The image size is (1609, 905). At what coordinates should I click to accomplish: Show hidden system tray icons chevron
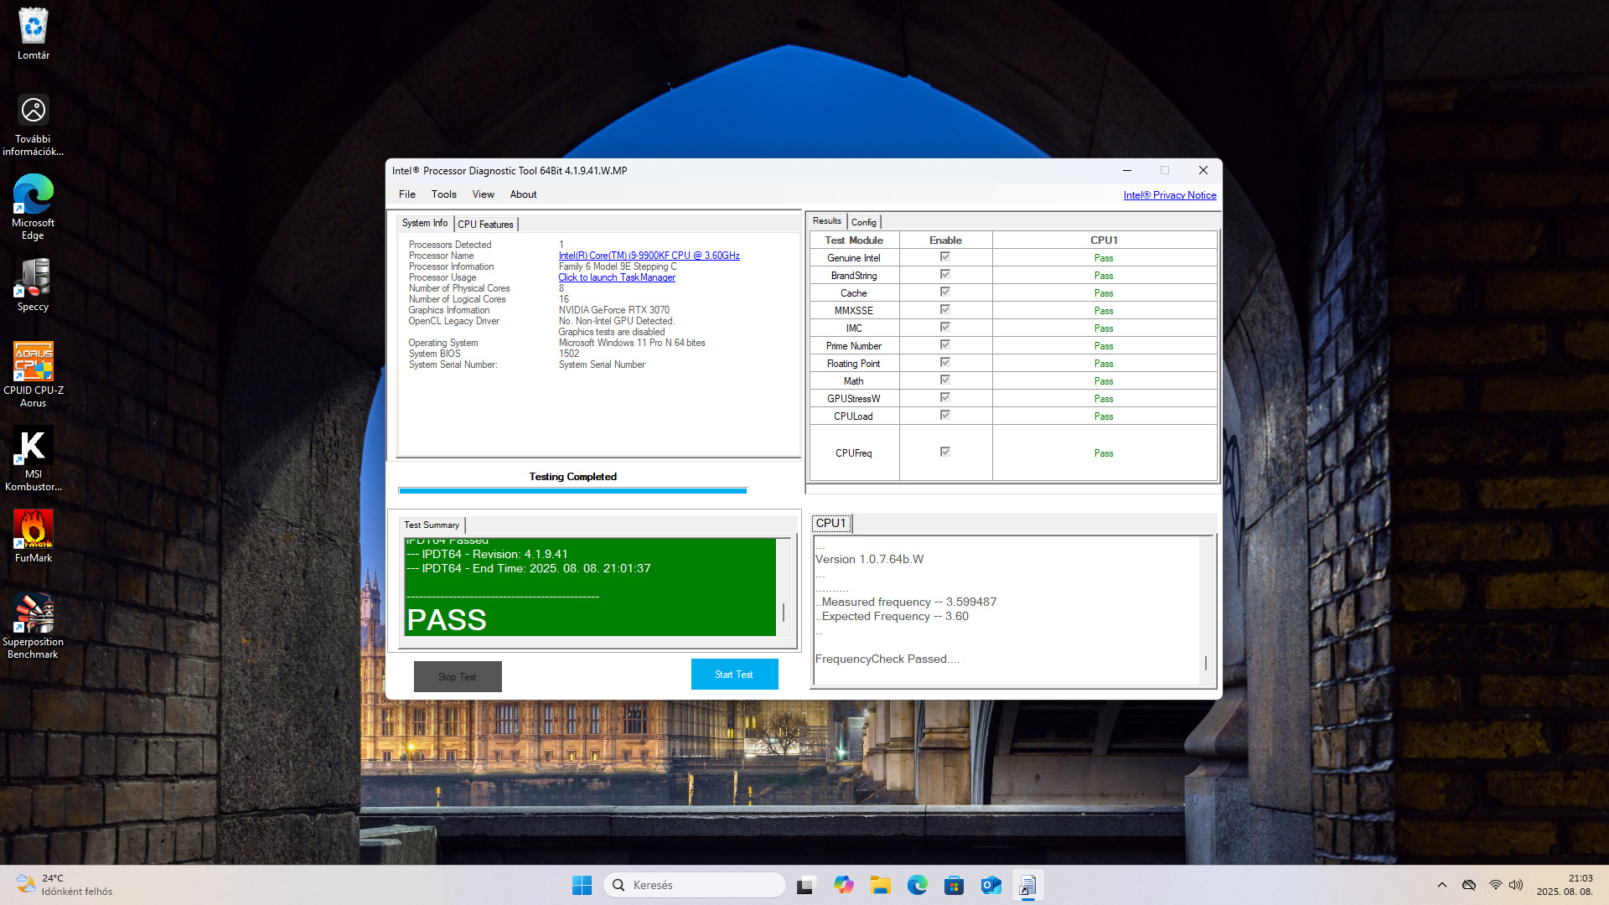click(1441, 885)
